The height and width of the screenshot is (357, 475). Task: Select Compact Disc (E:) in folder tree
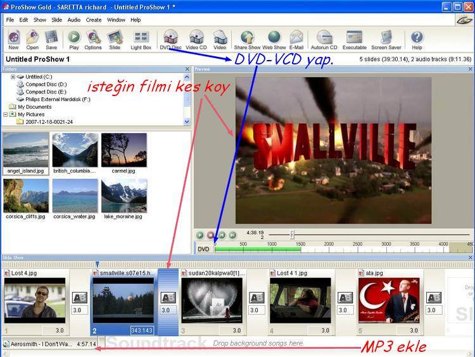46,92
